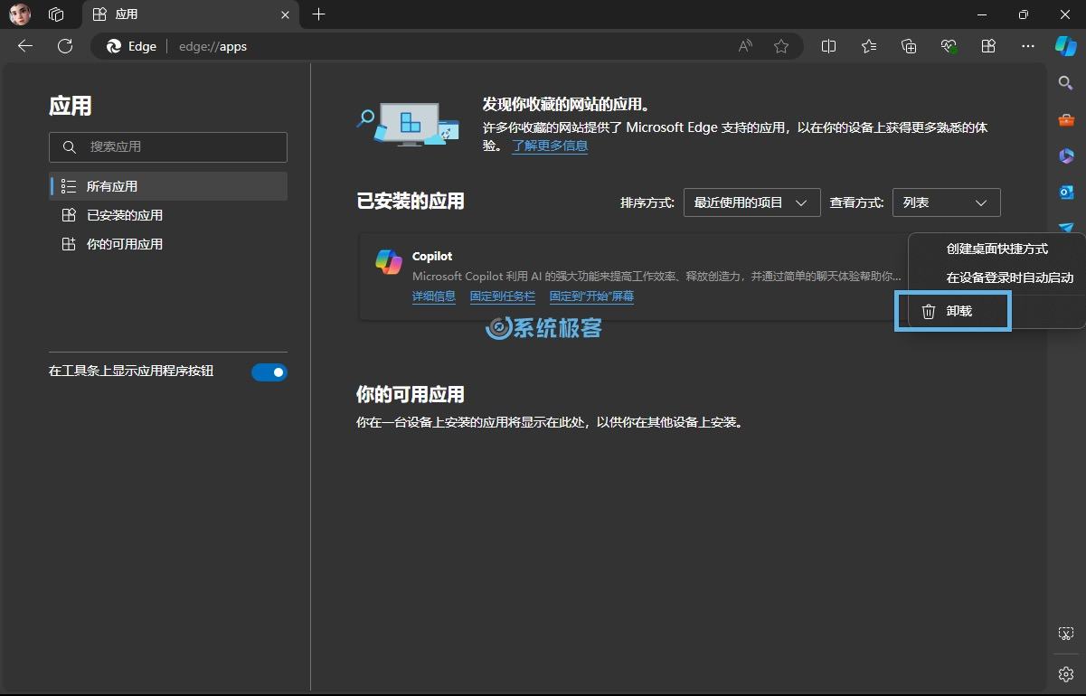Expand the 最近使用的项目 sort dropdown
Viewport: 1086px width, 696px height.
point(752,202)
